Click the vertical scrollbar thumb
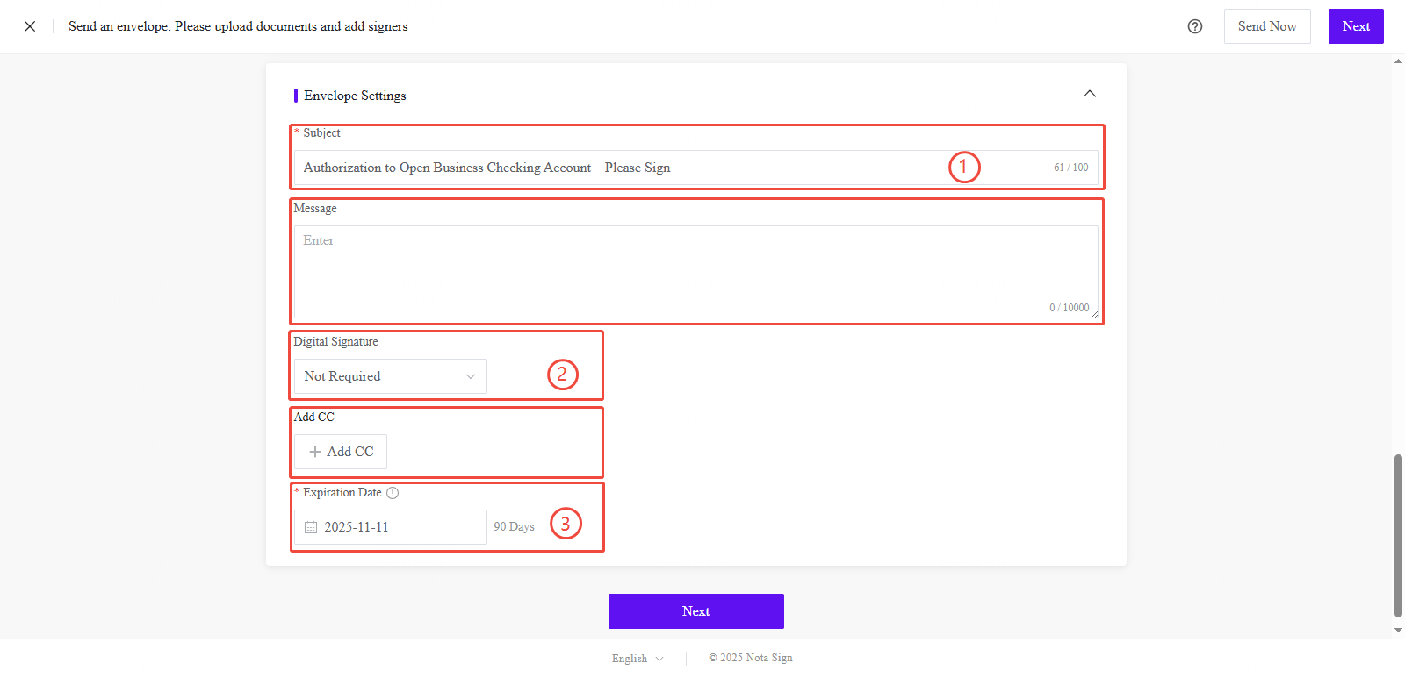The width and height of the screenshot is (1405, 678). pyautogui.click(x=1398, y=535)
